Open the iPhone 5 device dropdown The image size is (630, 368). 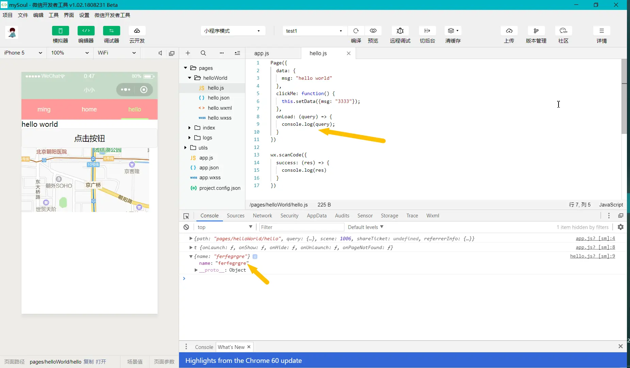(x=23, y=53)
